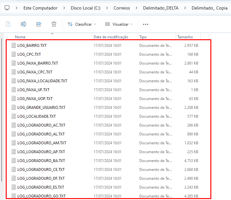The width and height of the screenshot is (231, 200).
Task: Select the file name LOG_FAIXA_UF.TXT
Action: click(33, 90)
